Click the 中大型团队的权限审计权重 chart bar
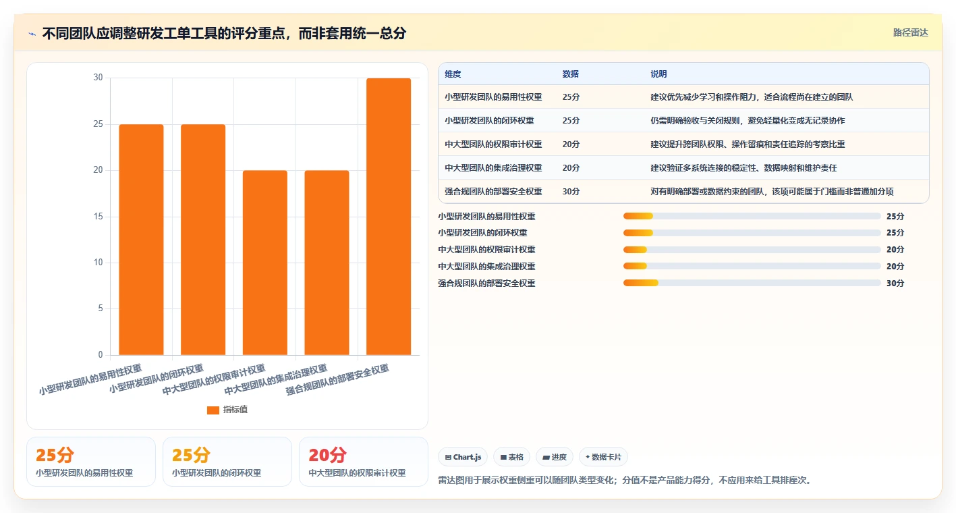This screenshot has width=956, height=513. tap(265, 263)
